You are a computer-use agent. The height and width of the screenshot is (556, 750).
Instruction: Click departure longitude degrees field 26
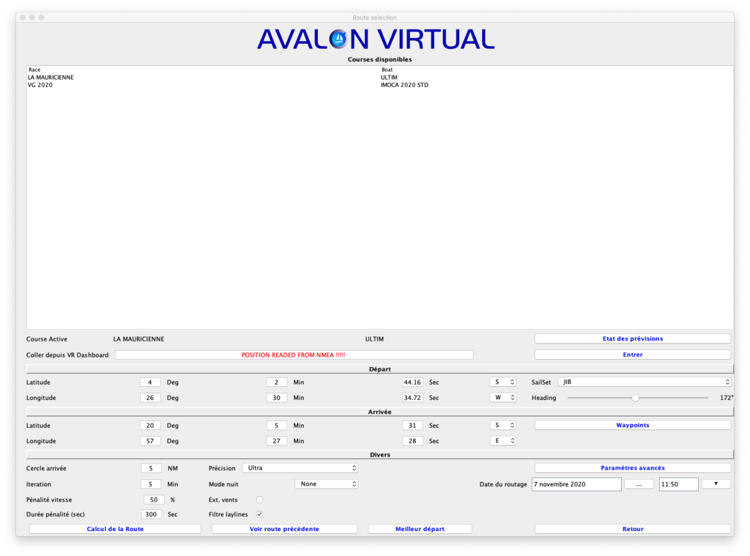tap(150, 398)
